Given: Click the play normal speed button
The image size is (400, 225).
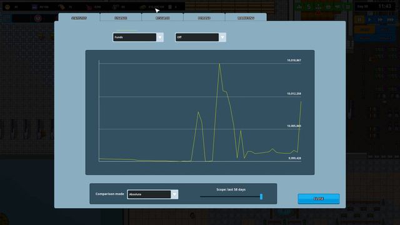Looking at the screenshot, I should click(370, 19).
